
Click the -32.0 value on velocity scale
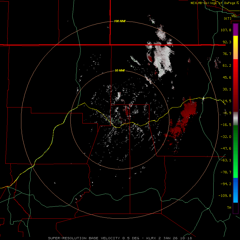click(226, 137)
